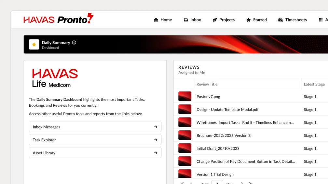The height and width of the screenshot is (184, 328).
Task: Click the Timesheets briefcase icon
Action: (280, 20)
